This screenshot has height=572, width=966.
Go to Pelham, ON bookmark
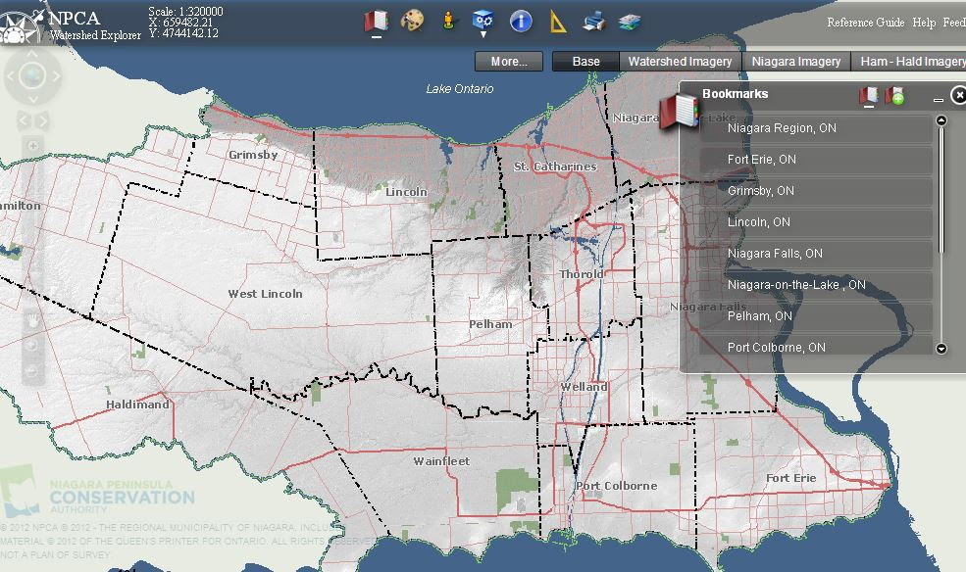click(816, 316)
